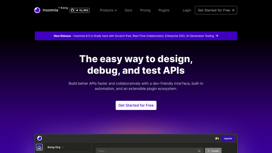Click the Insomnia logo in app preview
The width and height of the screenshot is (272, 153).
(40, 138)
